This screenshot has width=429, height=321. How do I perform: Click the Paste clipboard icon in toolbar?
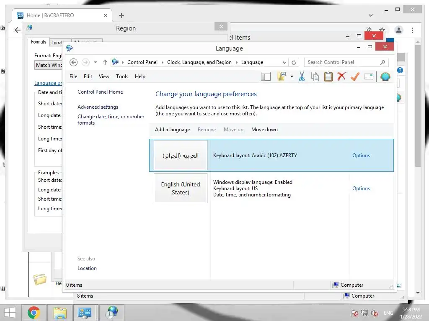[328, 77]
